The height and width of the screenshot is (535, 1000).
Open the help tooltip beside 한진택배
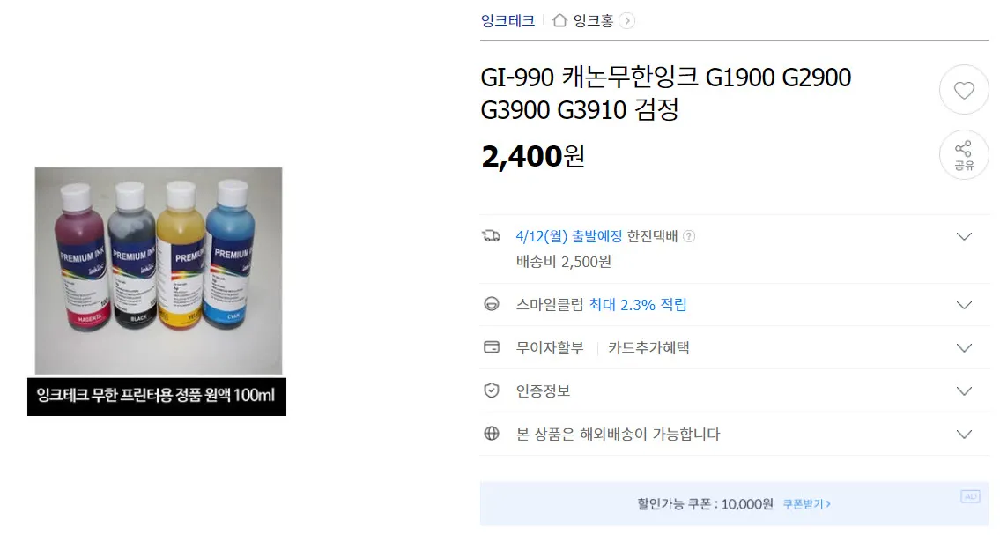[x=689, y=236]
